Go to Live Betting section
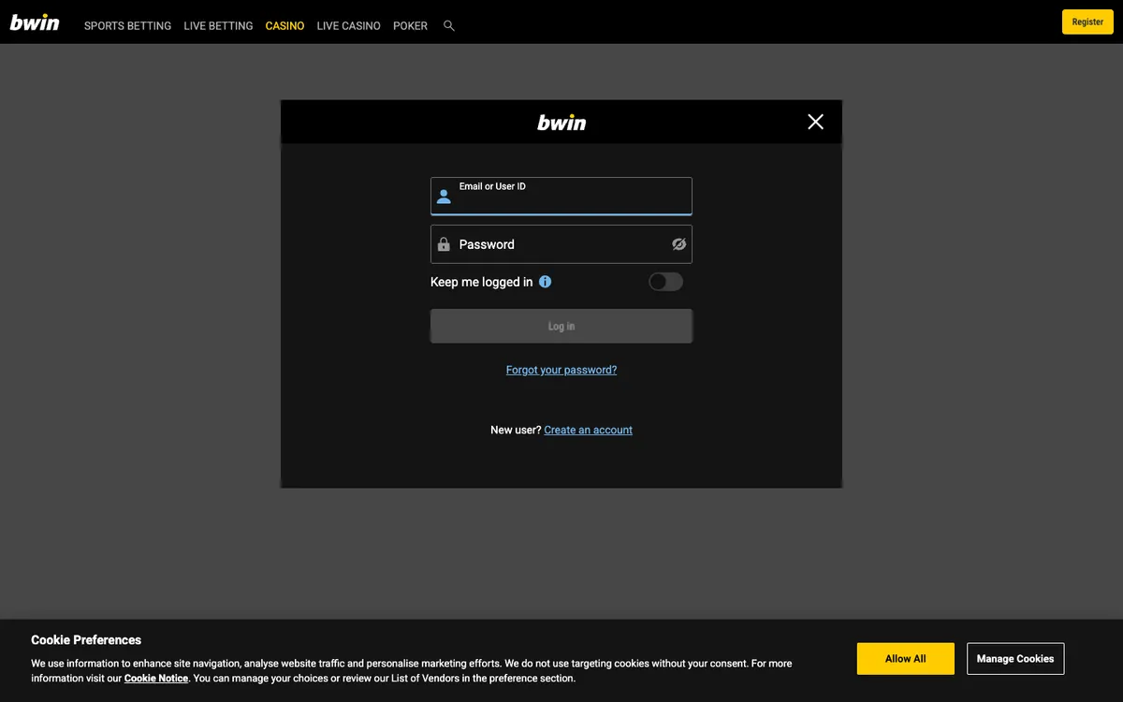1123x702 pixels. (218, 26)
